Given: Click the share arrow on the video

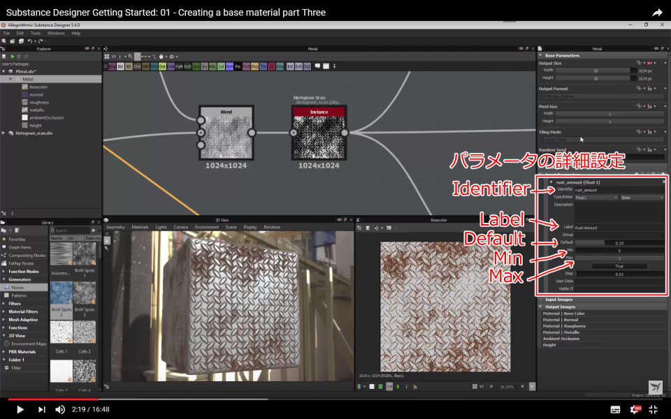Looking at the screenshot, I should coord(657,13).
